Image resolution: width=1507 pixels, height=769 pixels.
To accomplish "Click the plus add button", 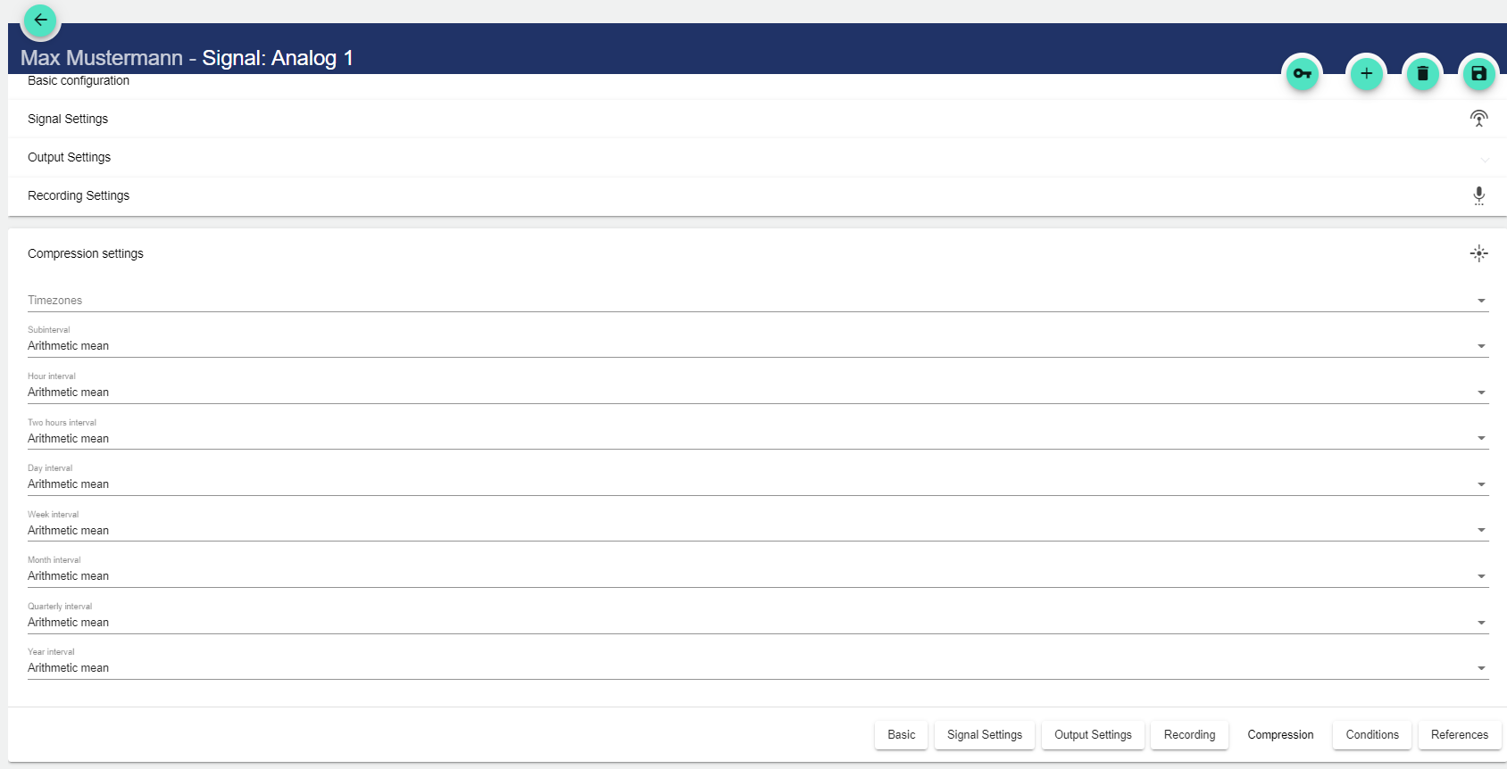I will [x=1366, y=74].
